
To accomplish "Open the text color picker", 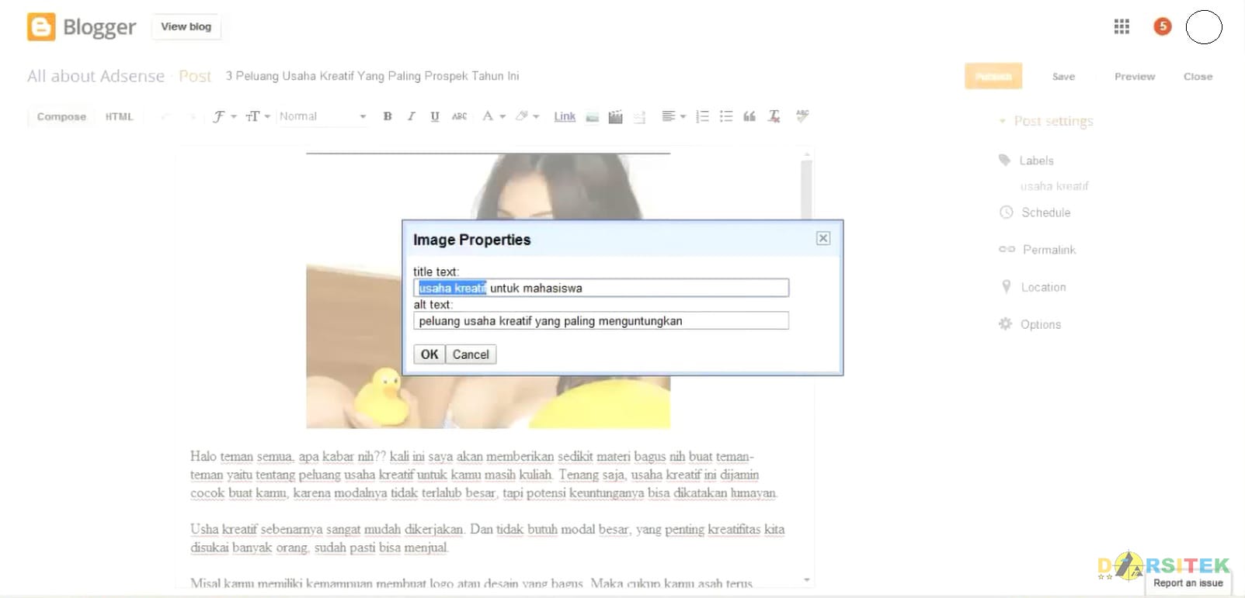I will 494,116.
